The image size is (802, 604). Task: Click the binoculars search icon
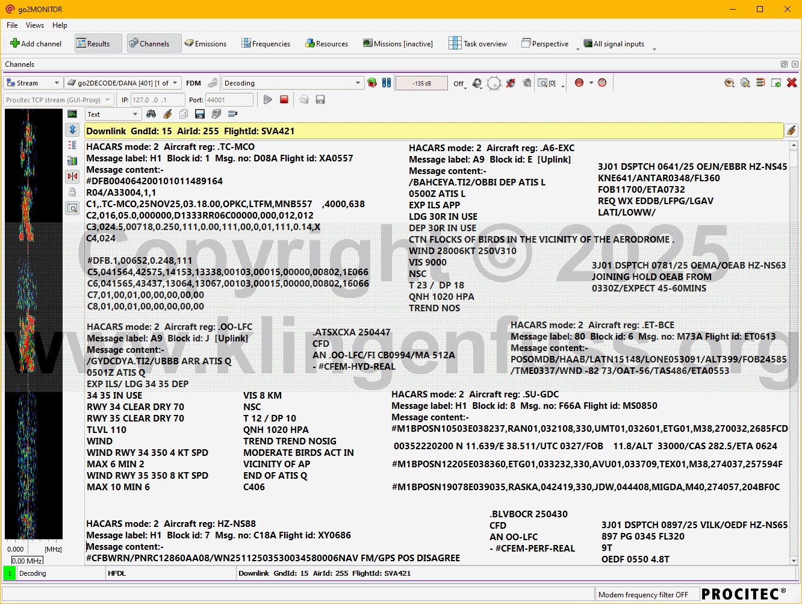[x=151, y=114]
